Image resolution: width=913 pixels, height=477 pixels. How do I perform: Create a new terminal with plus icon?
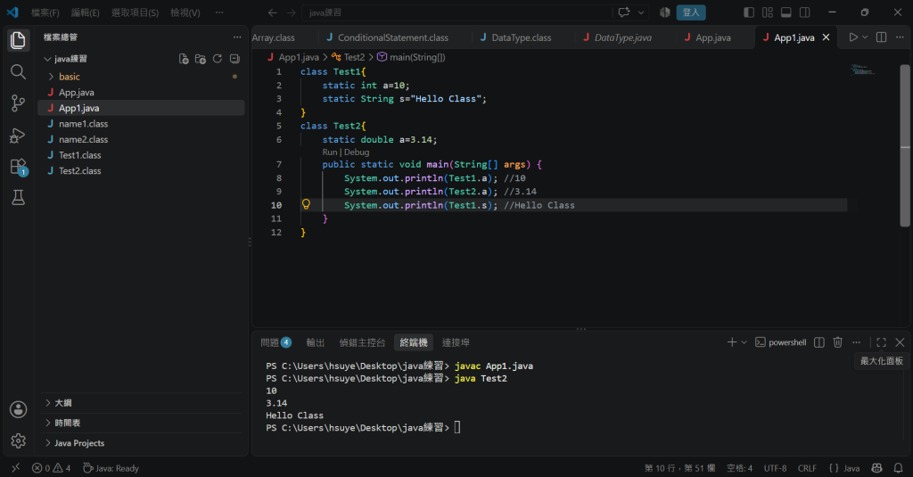732,342
